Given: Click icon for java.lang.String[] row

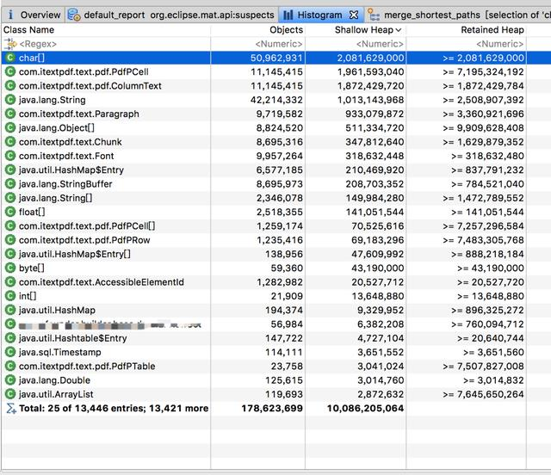Looking at the screenshot, I should click(x=10, y=198).
